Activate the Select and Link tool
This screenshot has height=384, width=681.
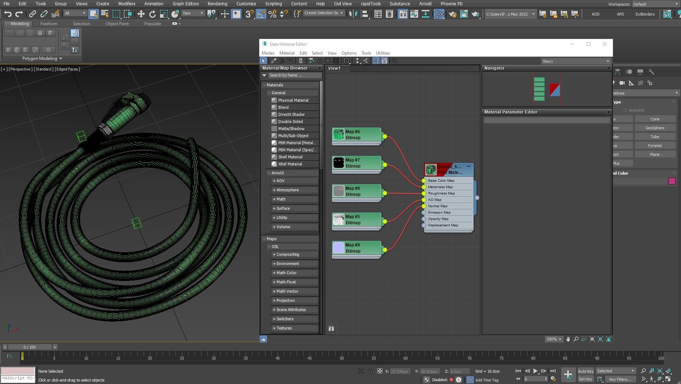[32, 14]
